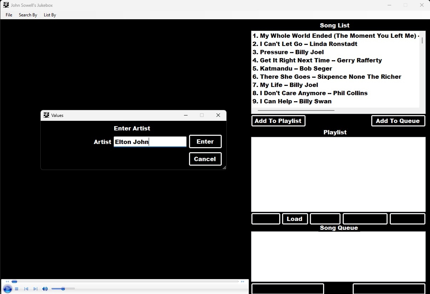Close the Values dialog window
The image size is (430, 294).
tap(218, 115)
